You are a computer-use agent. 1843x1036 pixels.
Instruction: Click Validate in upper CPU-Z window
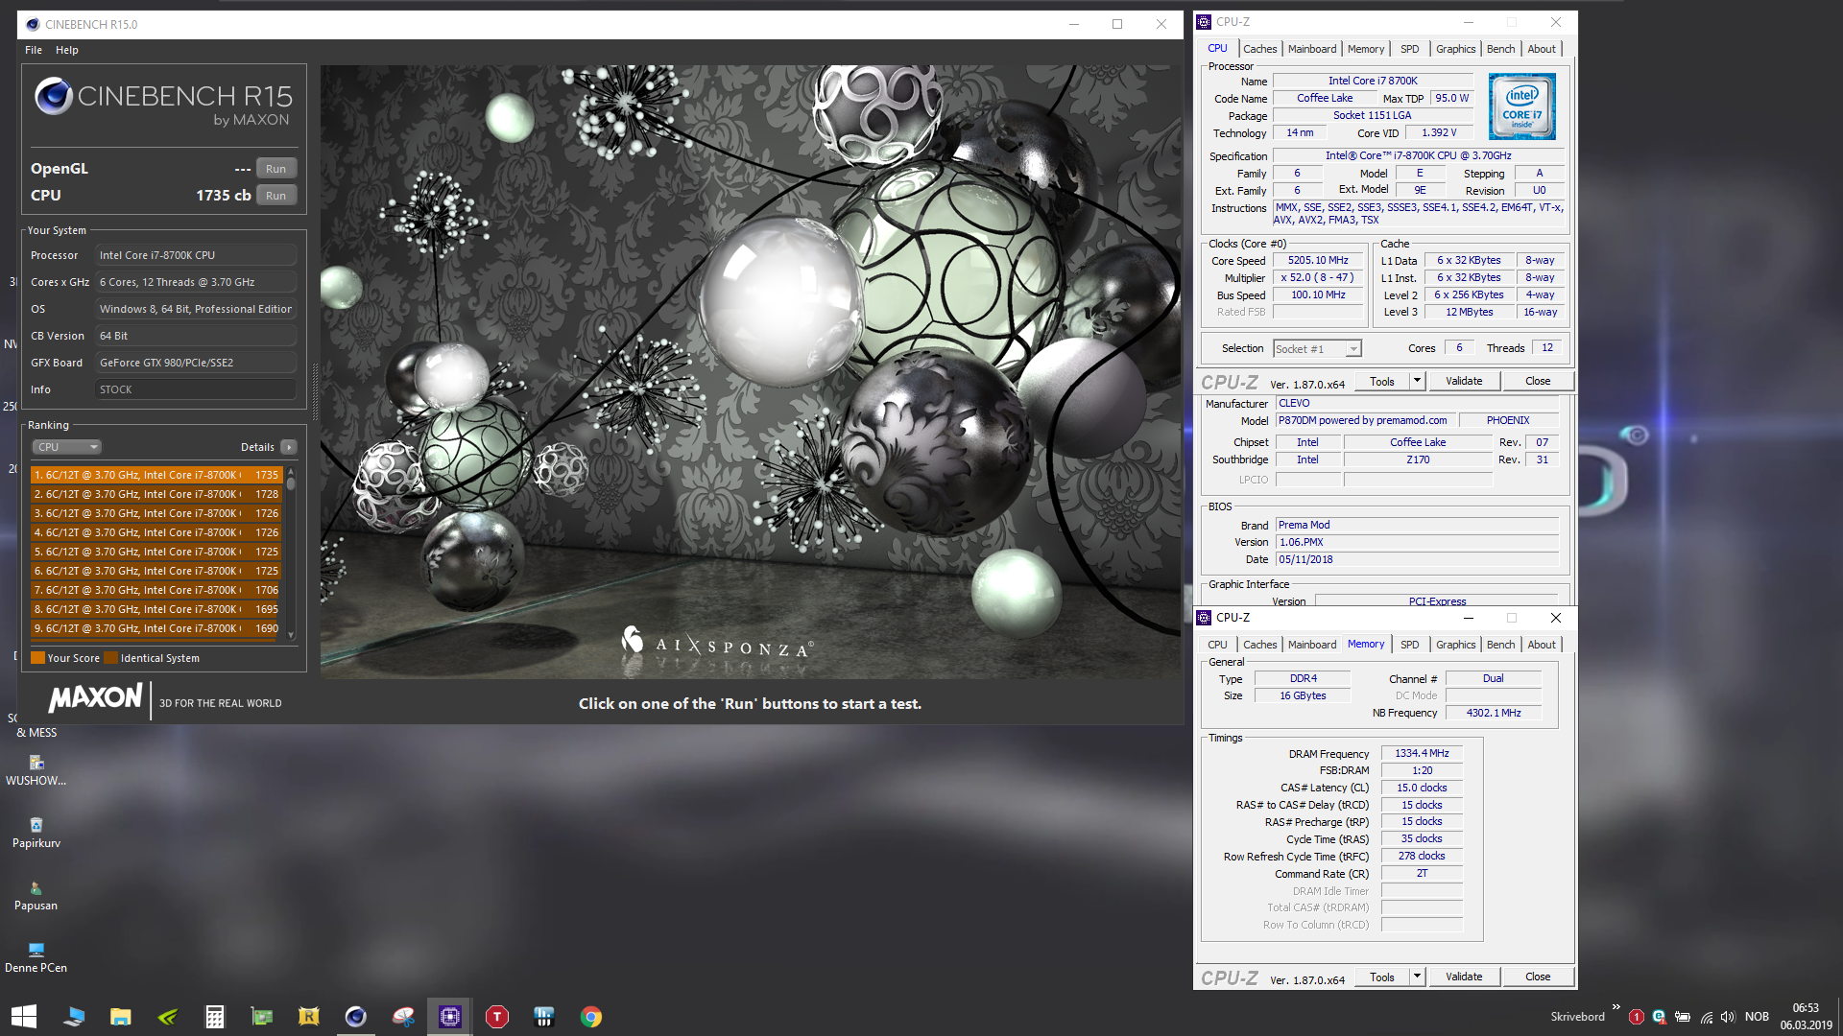pos(1464,381)
